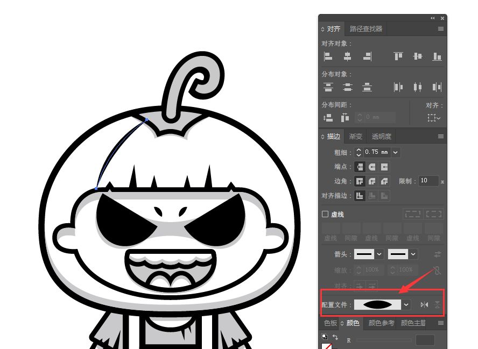Select the projecting cap option
Viewport: 478px width, 349px height.
(x=384, y=167)
